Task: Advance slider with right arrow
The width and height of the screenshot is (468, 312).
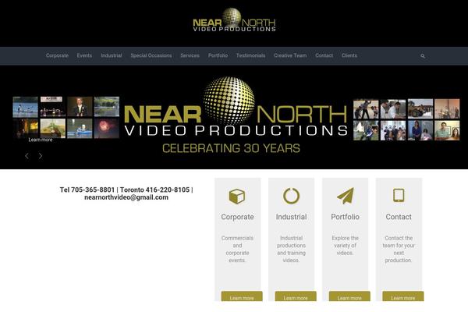Action: point(41,156)
